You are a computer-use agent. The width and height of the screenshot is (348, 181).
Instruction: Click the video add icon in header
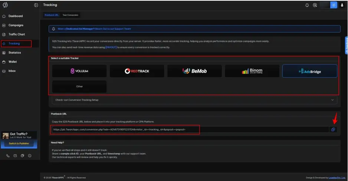coord(315,5)
